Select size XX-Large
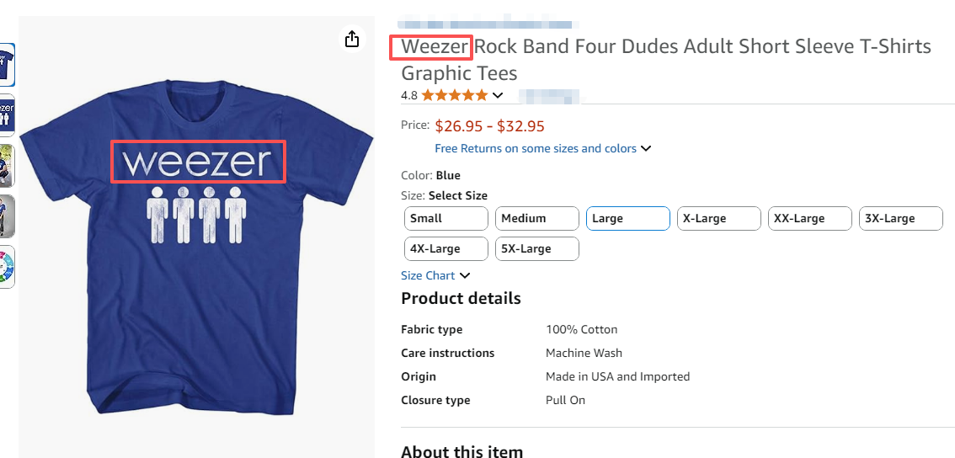 point(809,218)
